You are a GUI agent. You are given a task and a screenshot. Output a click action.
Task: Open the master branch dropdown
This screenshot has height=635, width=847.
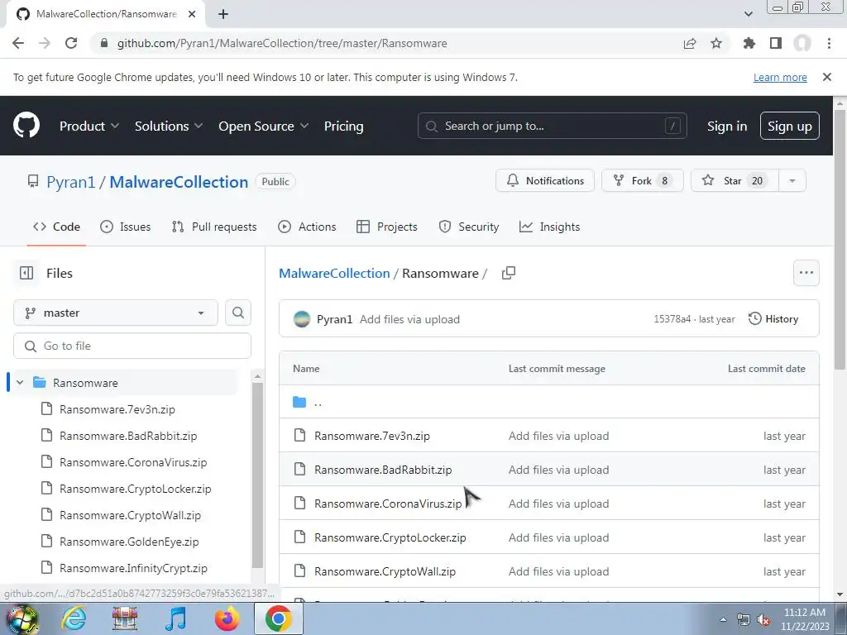116,313
